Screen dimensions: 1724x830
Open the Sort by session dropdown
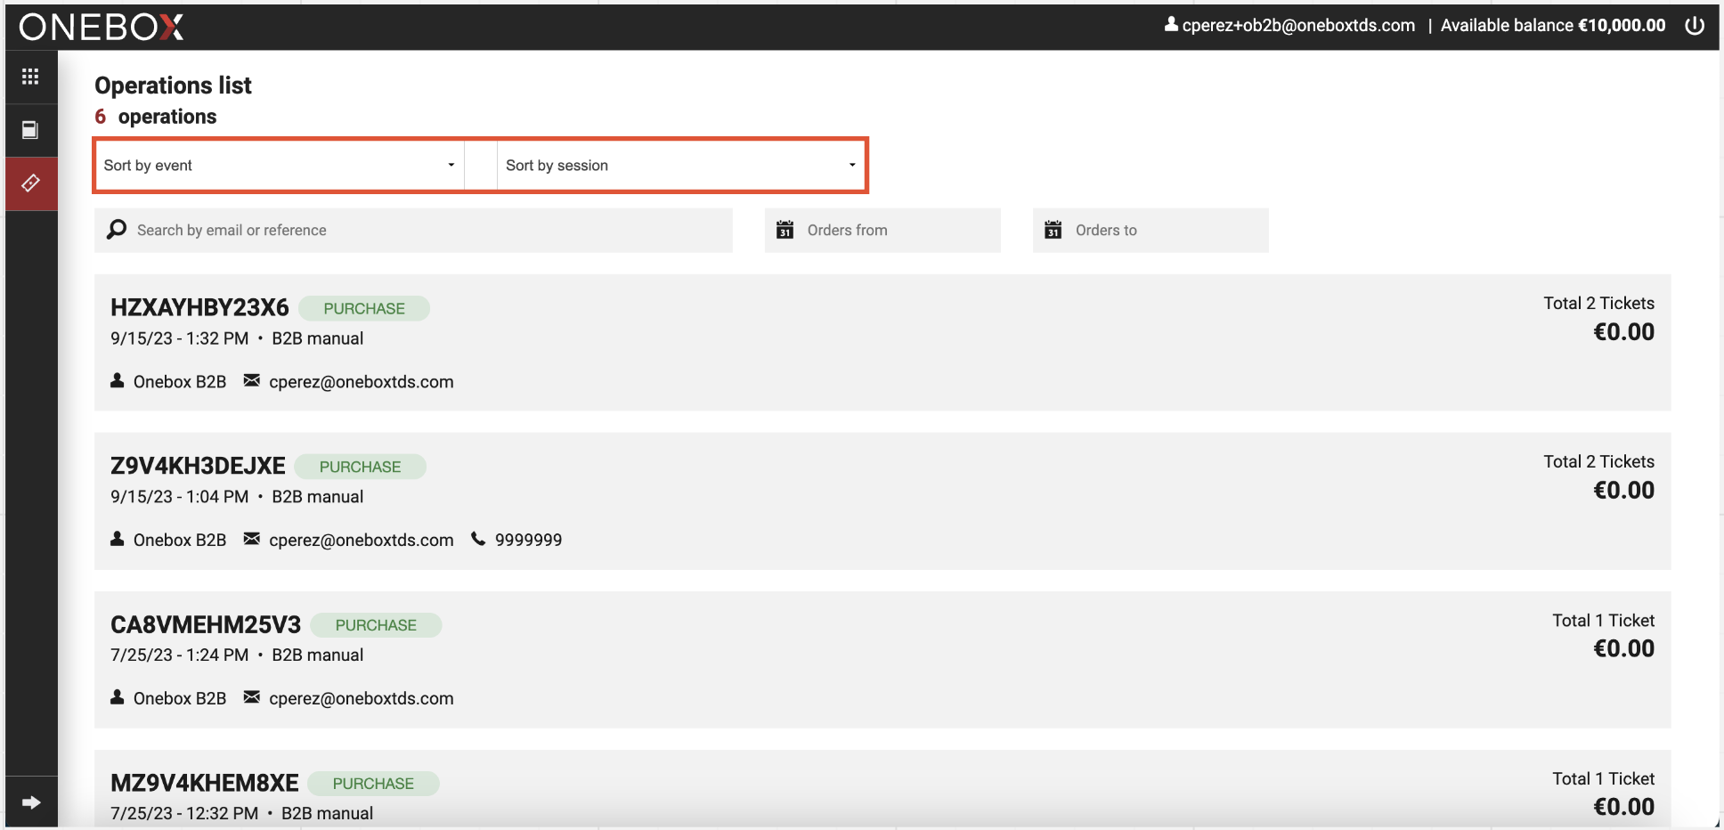tap(681, 166)
